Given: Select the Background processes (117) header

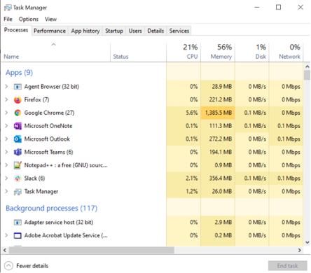Looking at the screenshot, I should click(x=52, y=208).
